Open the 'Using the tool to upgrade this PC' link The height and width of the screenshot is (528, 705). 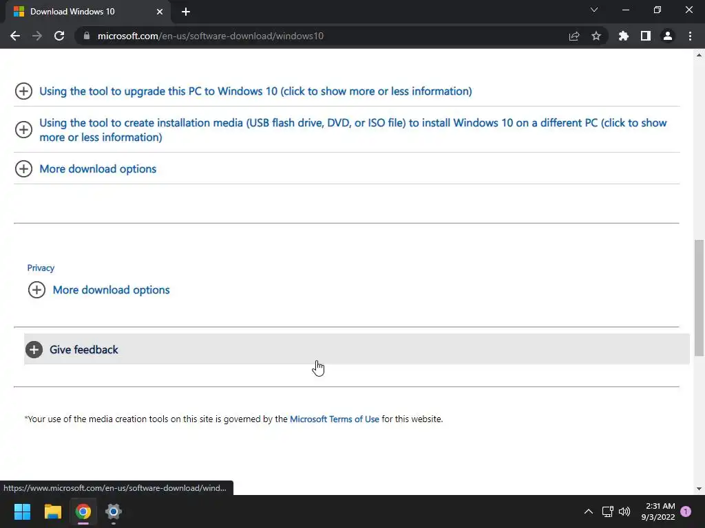[255, 91]
